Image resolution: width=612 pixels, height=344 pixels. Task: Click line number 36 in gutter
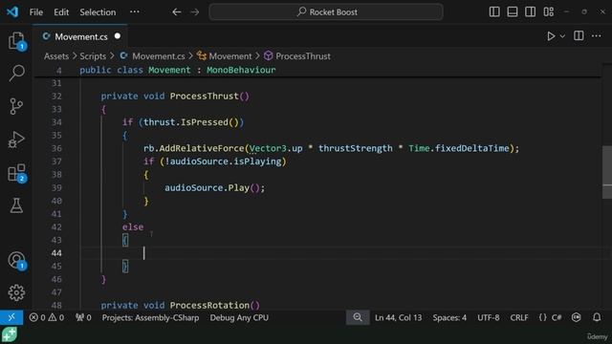click(x=56, y=148)
